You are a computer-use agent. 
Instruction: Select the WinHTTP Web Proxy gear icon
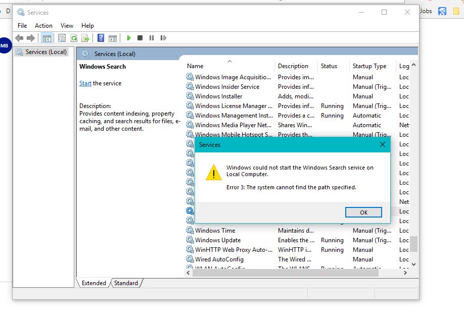(x=190, y=249)
